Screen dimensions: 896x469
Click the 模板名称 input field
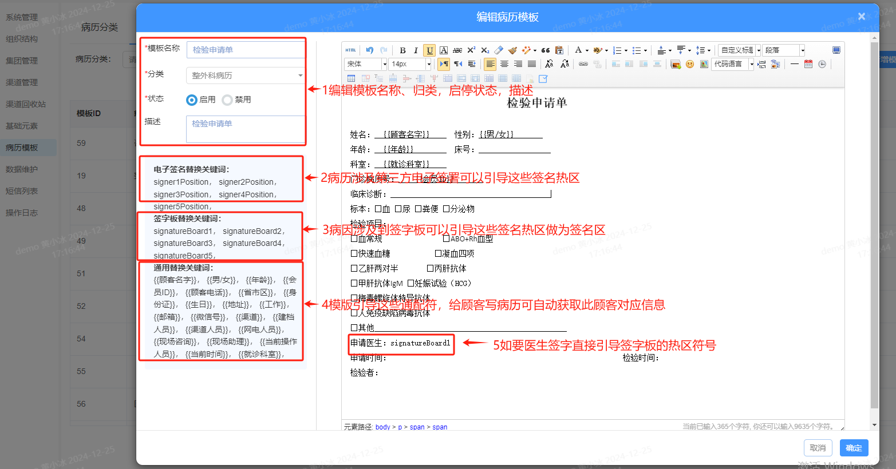246,50
